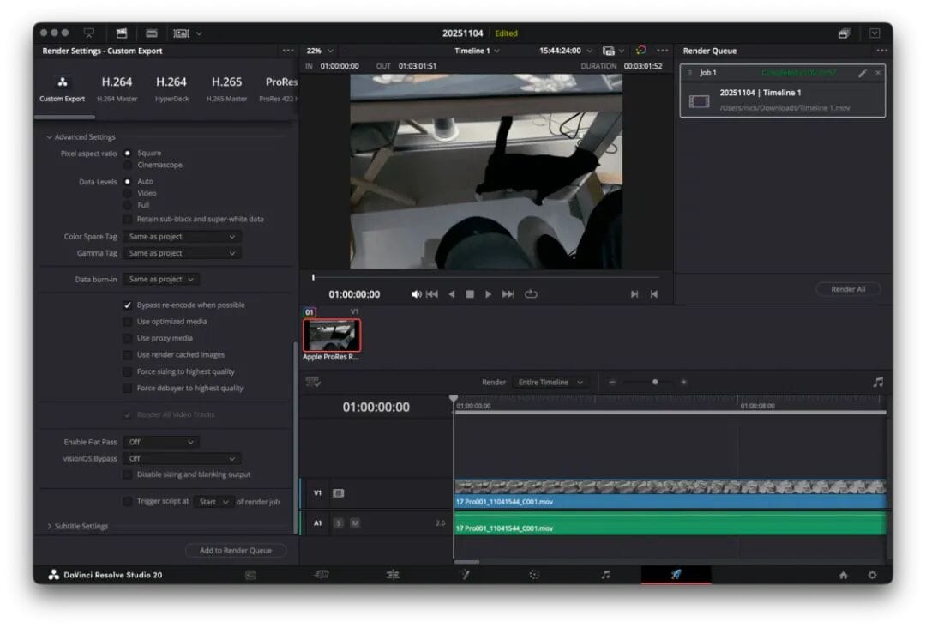Open the Render range Entire Timeline dropdown

(x=550, y=383)
